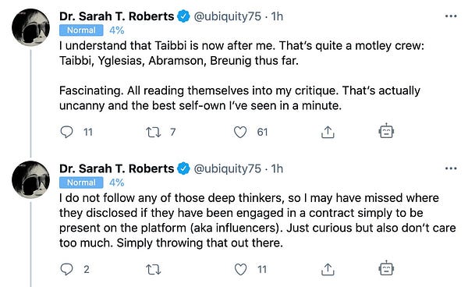The width and height of the screenshot is (468, 287).
Task: Click the bot icon on second tweet
Action: [x=386, y=268]
